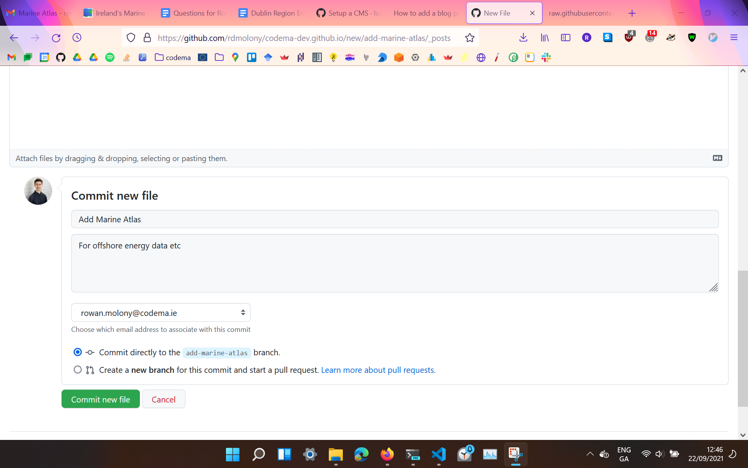Select Commit directly to add-marine-atlas branch
Image resolution: width=748 pixels, height=468 pixels.
(78, 352)
